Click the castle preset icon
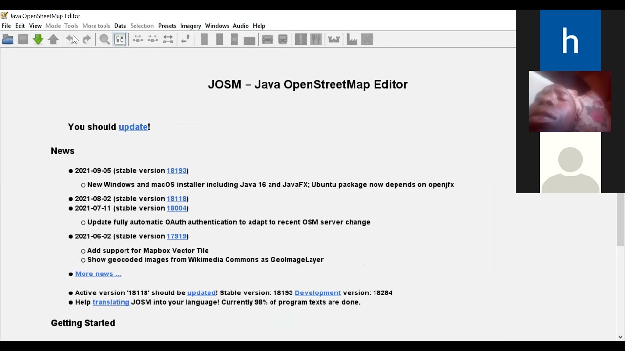The height and width of the screenshot is (351, 625). 334,39
